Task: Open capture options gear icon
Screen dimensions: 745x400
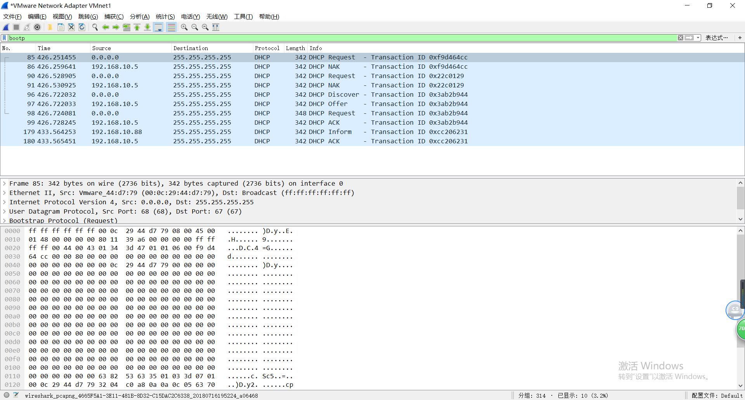Action: (37, 27)
